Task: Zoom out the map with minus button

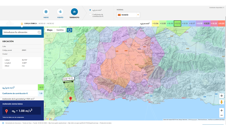Action: [222, 115]
